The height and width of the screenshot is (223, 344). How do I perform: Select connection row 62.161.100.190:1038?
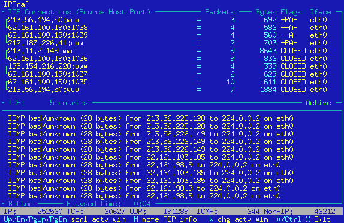[167, 28]
